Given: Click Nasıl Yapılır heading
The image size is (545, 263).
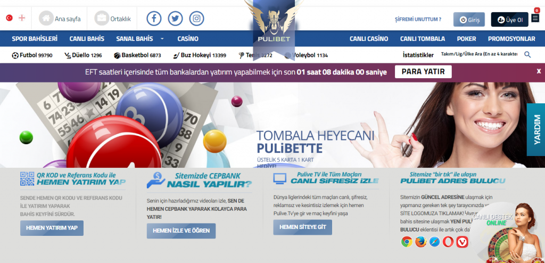Looking at the screenshot, I should (210, 184).
